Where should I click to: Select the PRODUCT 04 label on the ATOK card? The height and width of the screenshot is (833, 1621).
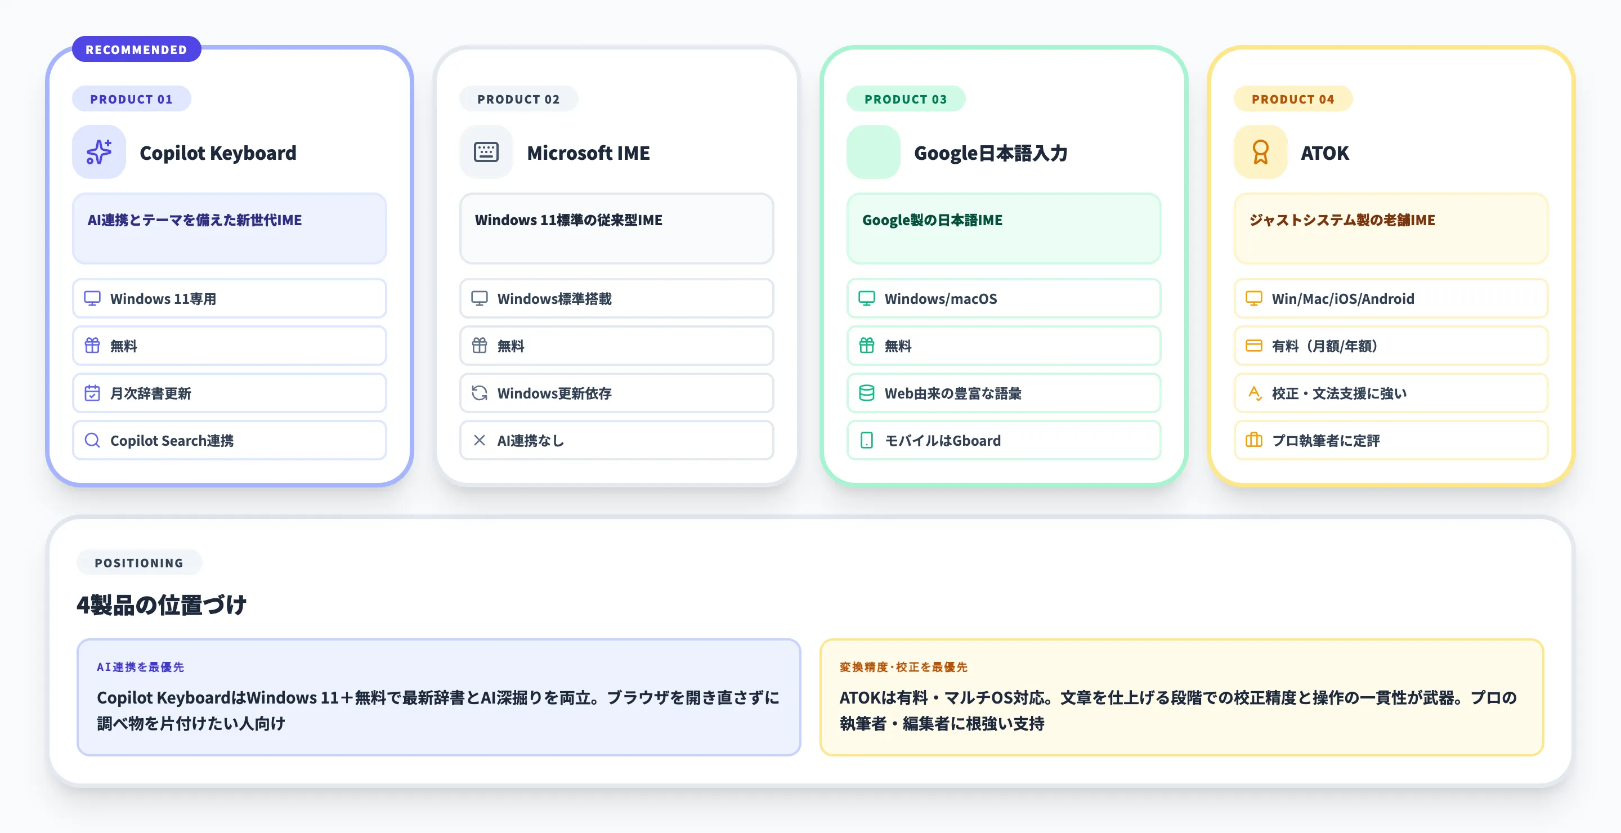1293,98
